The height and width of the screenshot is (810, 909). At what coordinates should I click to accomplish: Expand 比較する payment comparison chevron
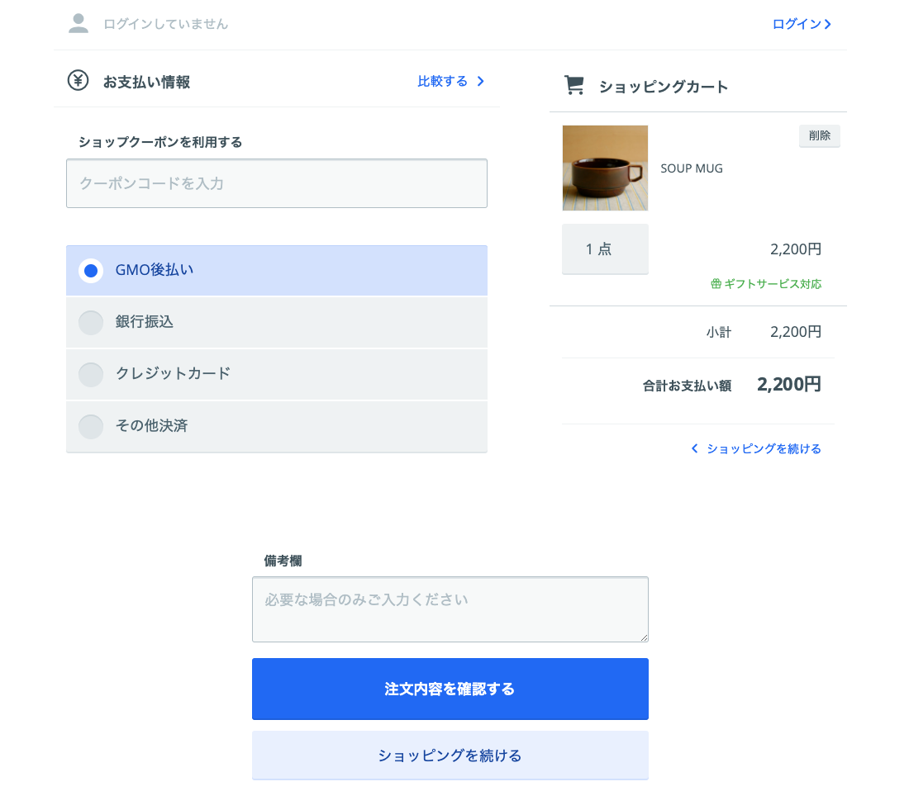pos(481,81)
